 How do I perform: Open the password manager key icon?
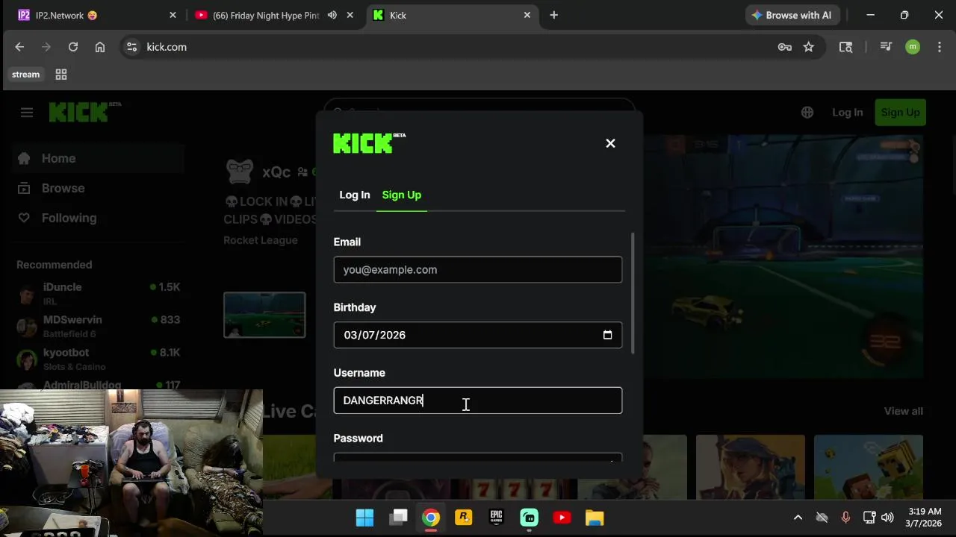click(784, 47)
